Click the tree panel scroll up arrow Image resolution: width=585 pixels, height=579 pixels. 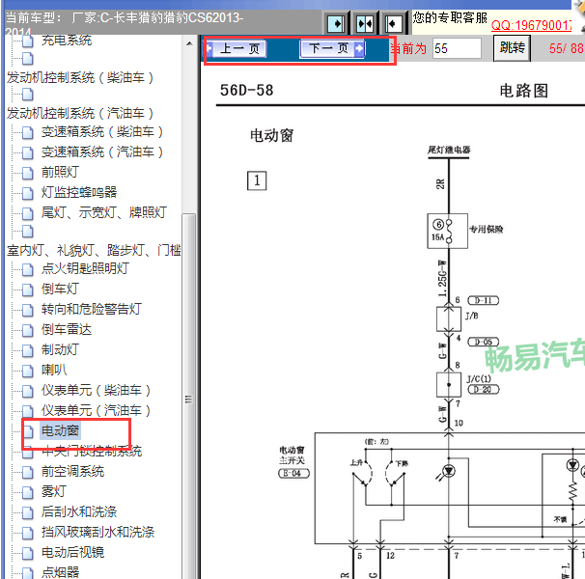pos(189,43)
